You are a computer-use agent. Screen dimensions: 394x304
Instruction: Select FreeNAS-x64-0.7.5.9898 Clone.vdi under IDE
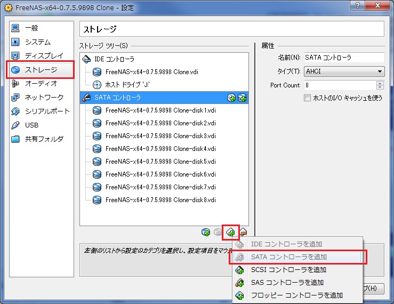(164, 72)
